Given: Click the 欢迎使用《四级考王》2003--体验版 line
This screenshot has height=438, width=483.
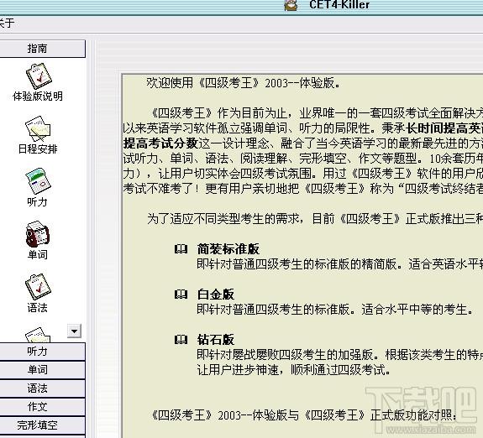Looking at the screenshot, I should point(243,83).
